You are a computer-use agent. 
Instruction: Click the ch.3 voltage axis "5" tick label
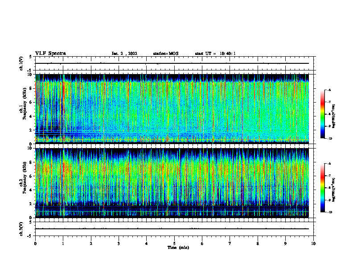(31, 222)
